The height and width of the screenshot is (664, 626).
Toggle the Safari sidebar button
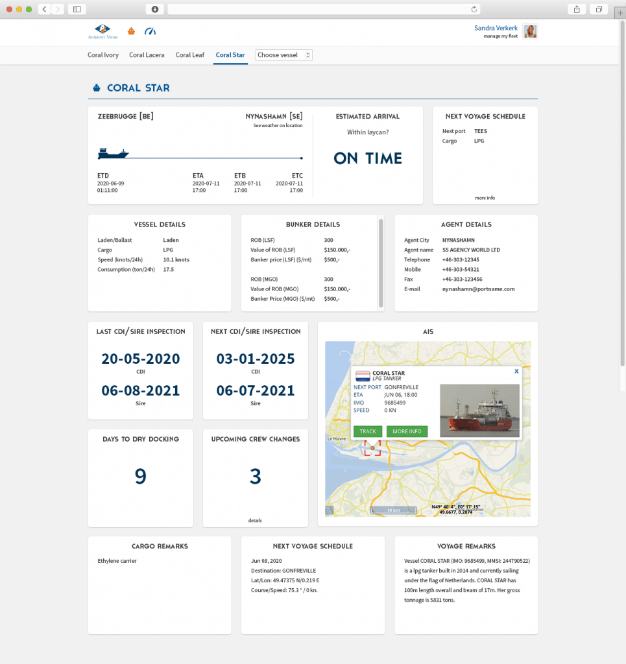click(77, 9)
